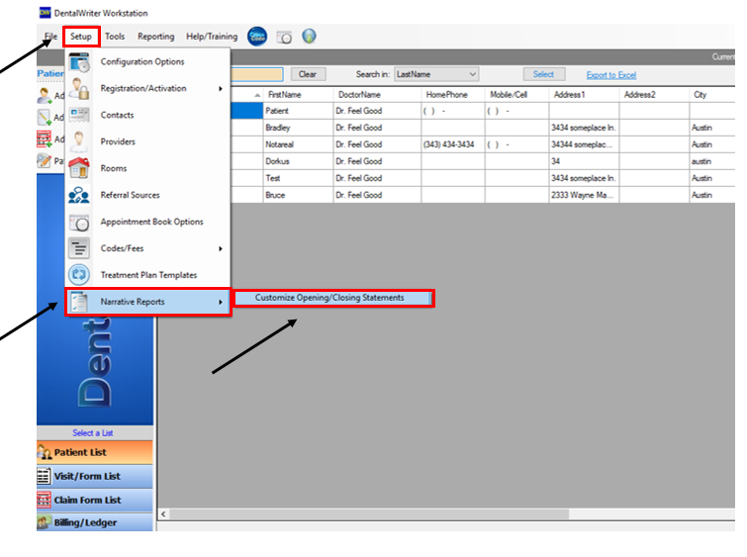Click the globe toolbar icon
747x557 pixels.
pos(309,37)
